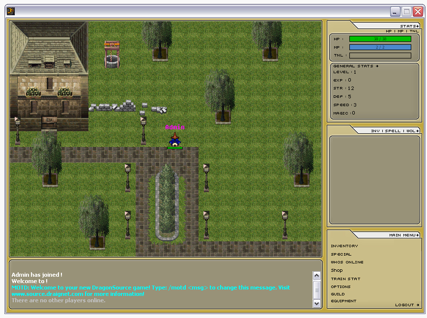The image size is (427, 318).
Task: Click the arrow beside LOGOUT
Action: (x=418, y=305)
